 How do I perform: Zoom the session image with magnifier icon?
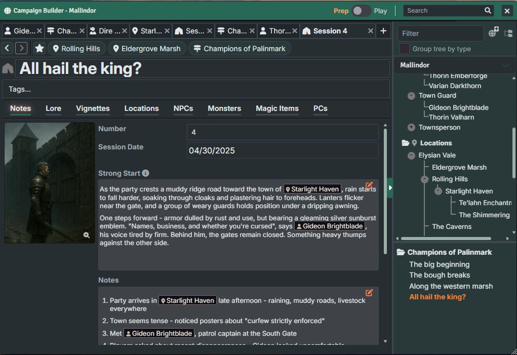click(x=87, y=235)
